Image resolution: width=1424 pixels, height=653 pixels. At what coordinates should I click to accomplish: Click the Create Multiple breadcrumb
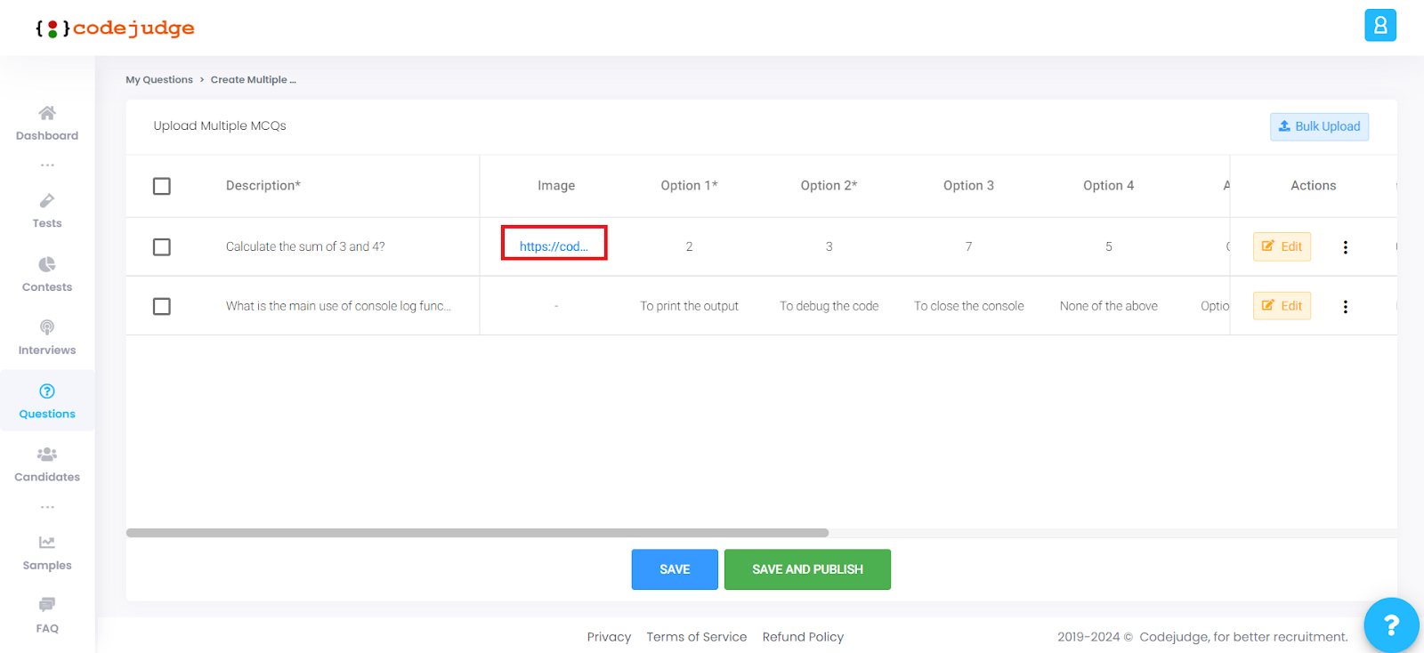pyautogui.click(x=254, y=80)
